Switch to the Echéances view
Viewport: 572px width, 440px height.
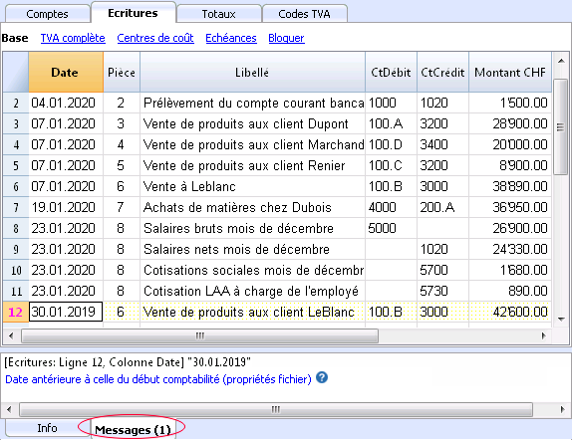pyautogui.click(x=231, y=38)
